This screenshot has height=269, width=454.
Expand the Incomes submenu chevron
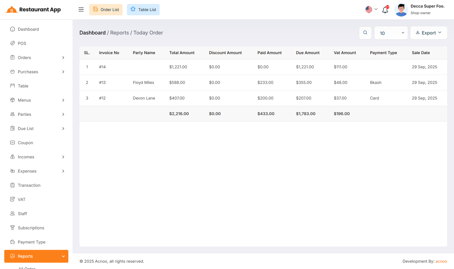click(63, 157)
